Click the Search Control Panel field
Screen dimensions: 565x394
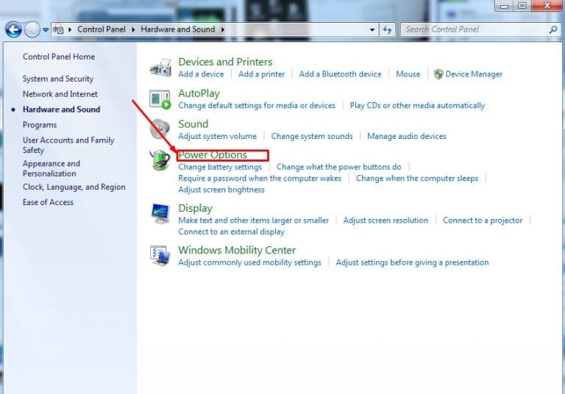(x=475, y=29)
